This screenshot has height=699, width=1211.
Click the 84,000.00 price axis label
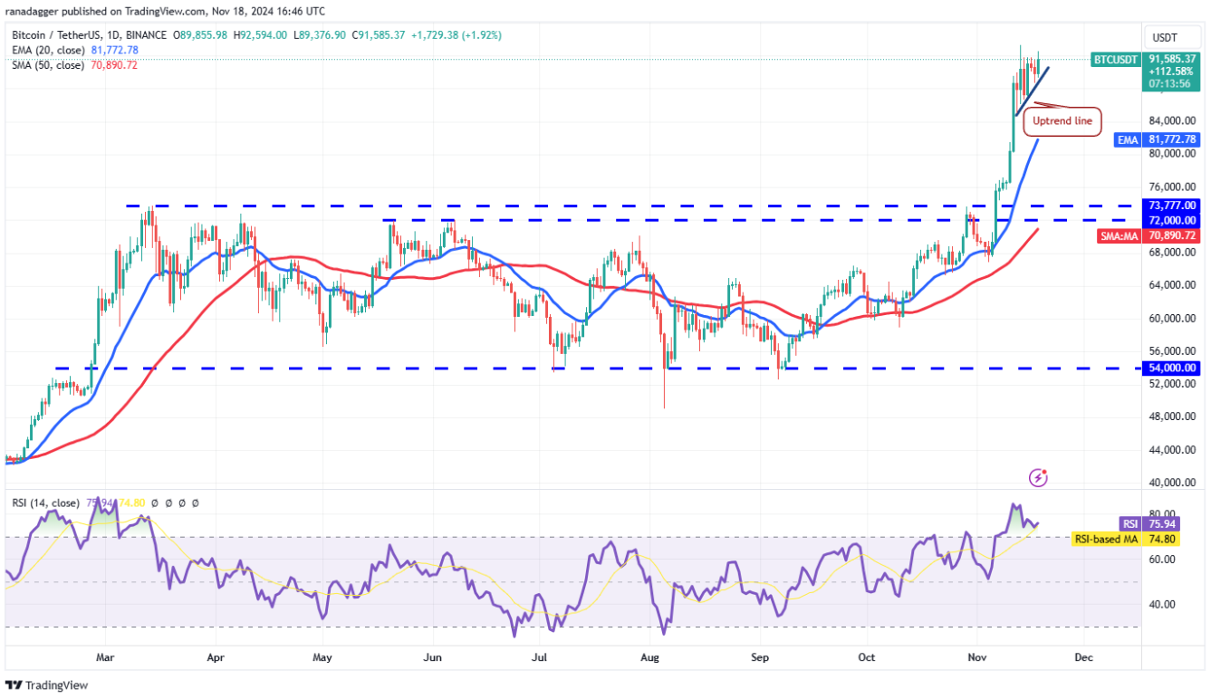(1172, 120)
